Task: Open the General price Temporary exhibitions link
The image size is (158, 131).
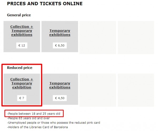Action: click(60, 33)
